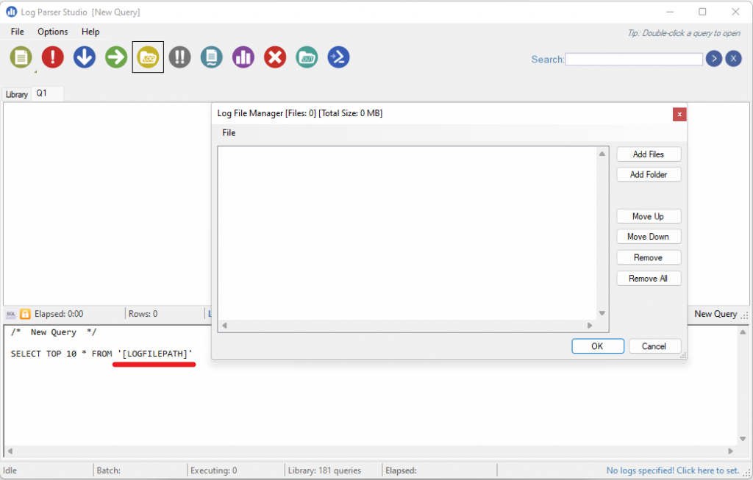Click the 'Executing: 0' status entry

tap(214, 470)
